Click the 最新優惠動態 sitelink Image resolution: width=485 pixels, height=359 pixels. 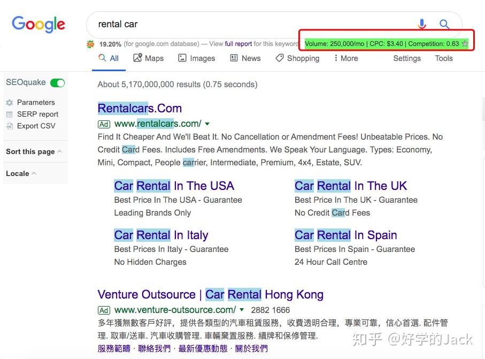click(203, 348)
